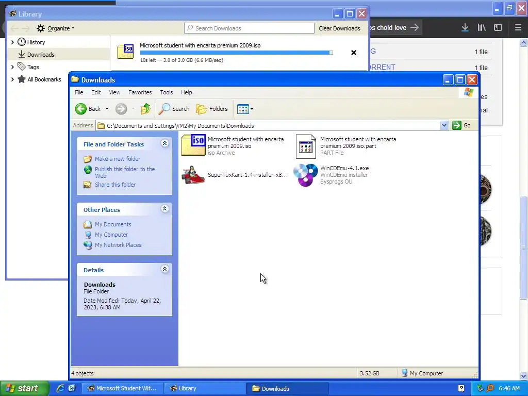528x396 pixels.
Task: Launch Internet Explorer from quick launch
Action: [60, 388]
